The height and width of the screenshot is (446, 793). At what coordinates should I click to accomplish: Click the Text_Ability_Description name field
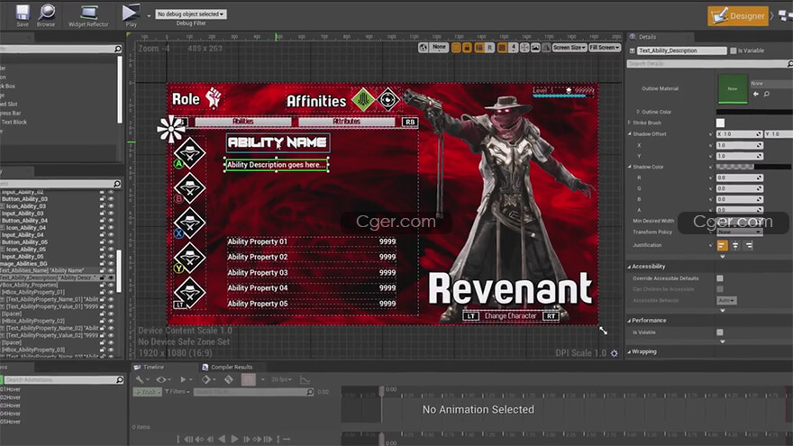click(682, 50)
